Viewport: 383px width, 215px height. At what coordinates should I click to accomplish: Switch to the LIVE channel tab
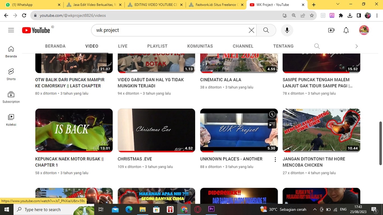[122, 46]
